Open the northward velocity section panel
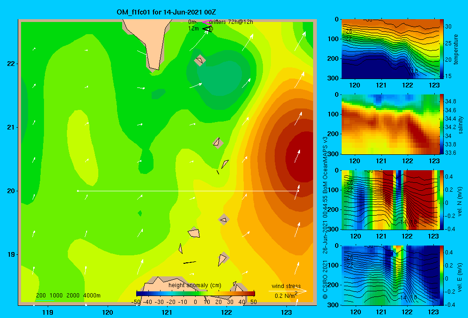The height and width of the screenshot is (318, 468). point(390,200)
